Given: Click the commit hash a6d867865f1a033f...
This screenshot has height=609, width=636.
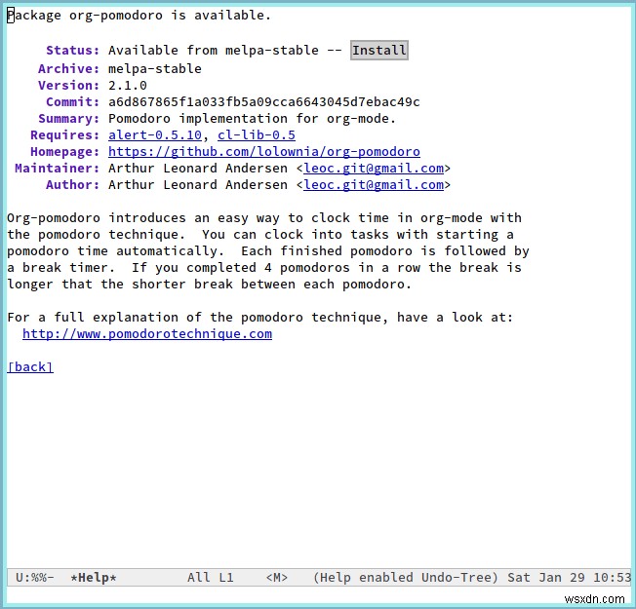Looking at the screenshot, I should 264,102.
